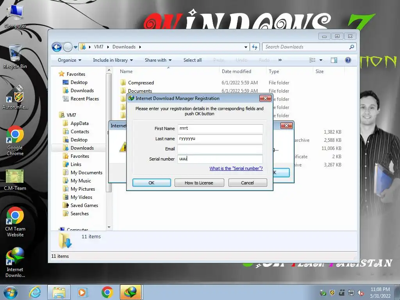Viewport: 400px width, 300px height.
Task: Close the IDM Registration dialog
Action: pos(265,98)
